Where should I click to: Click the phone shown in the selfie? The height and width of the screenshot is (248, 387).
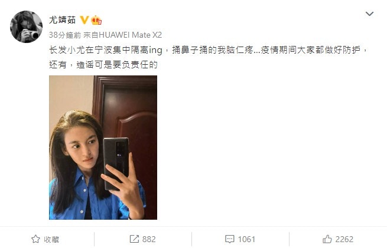click(116, 164)
